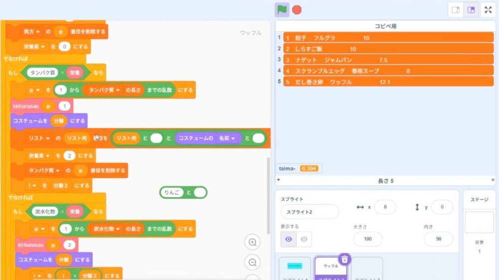Zoom in the code workspace
Image resolution: width=499 pixels, height=280 pixels.
(x=252, y=243)
